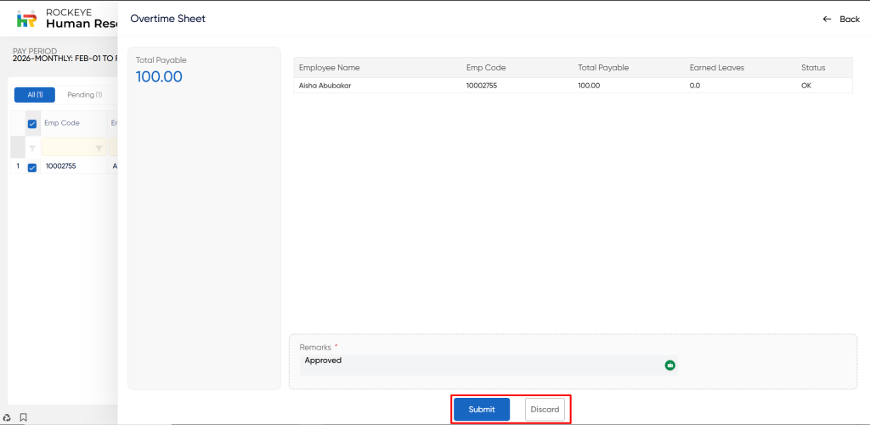Focus the yellow Emp Code filter input
Image resolution: width=870 pixels, height=425 pixels.
point(68,148)
